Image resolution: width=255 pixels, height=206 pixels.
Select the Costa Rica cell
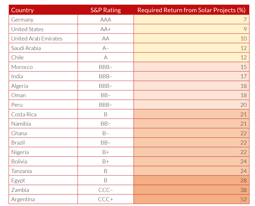[24, 114]
